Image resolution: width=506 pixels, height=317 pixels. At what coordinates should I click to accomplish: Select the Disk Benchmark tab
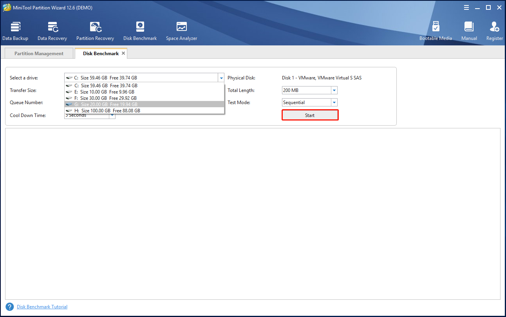(101, 54)
